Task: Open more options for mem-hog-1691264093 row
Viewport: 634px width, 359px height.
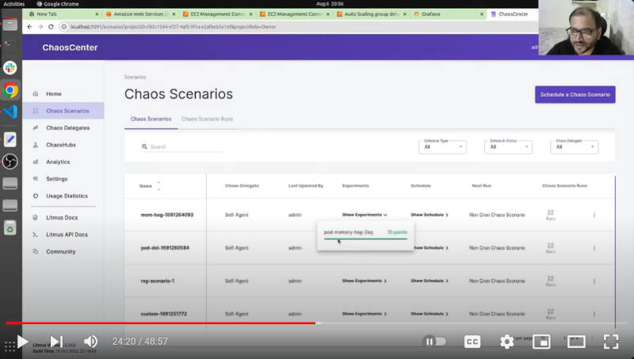Action: point(594,215)
